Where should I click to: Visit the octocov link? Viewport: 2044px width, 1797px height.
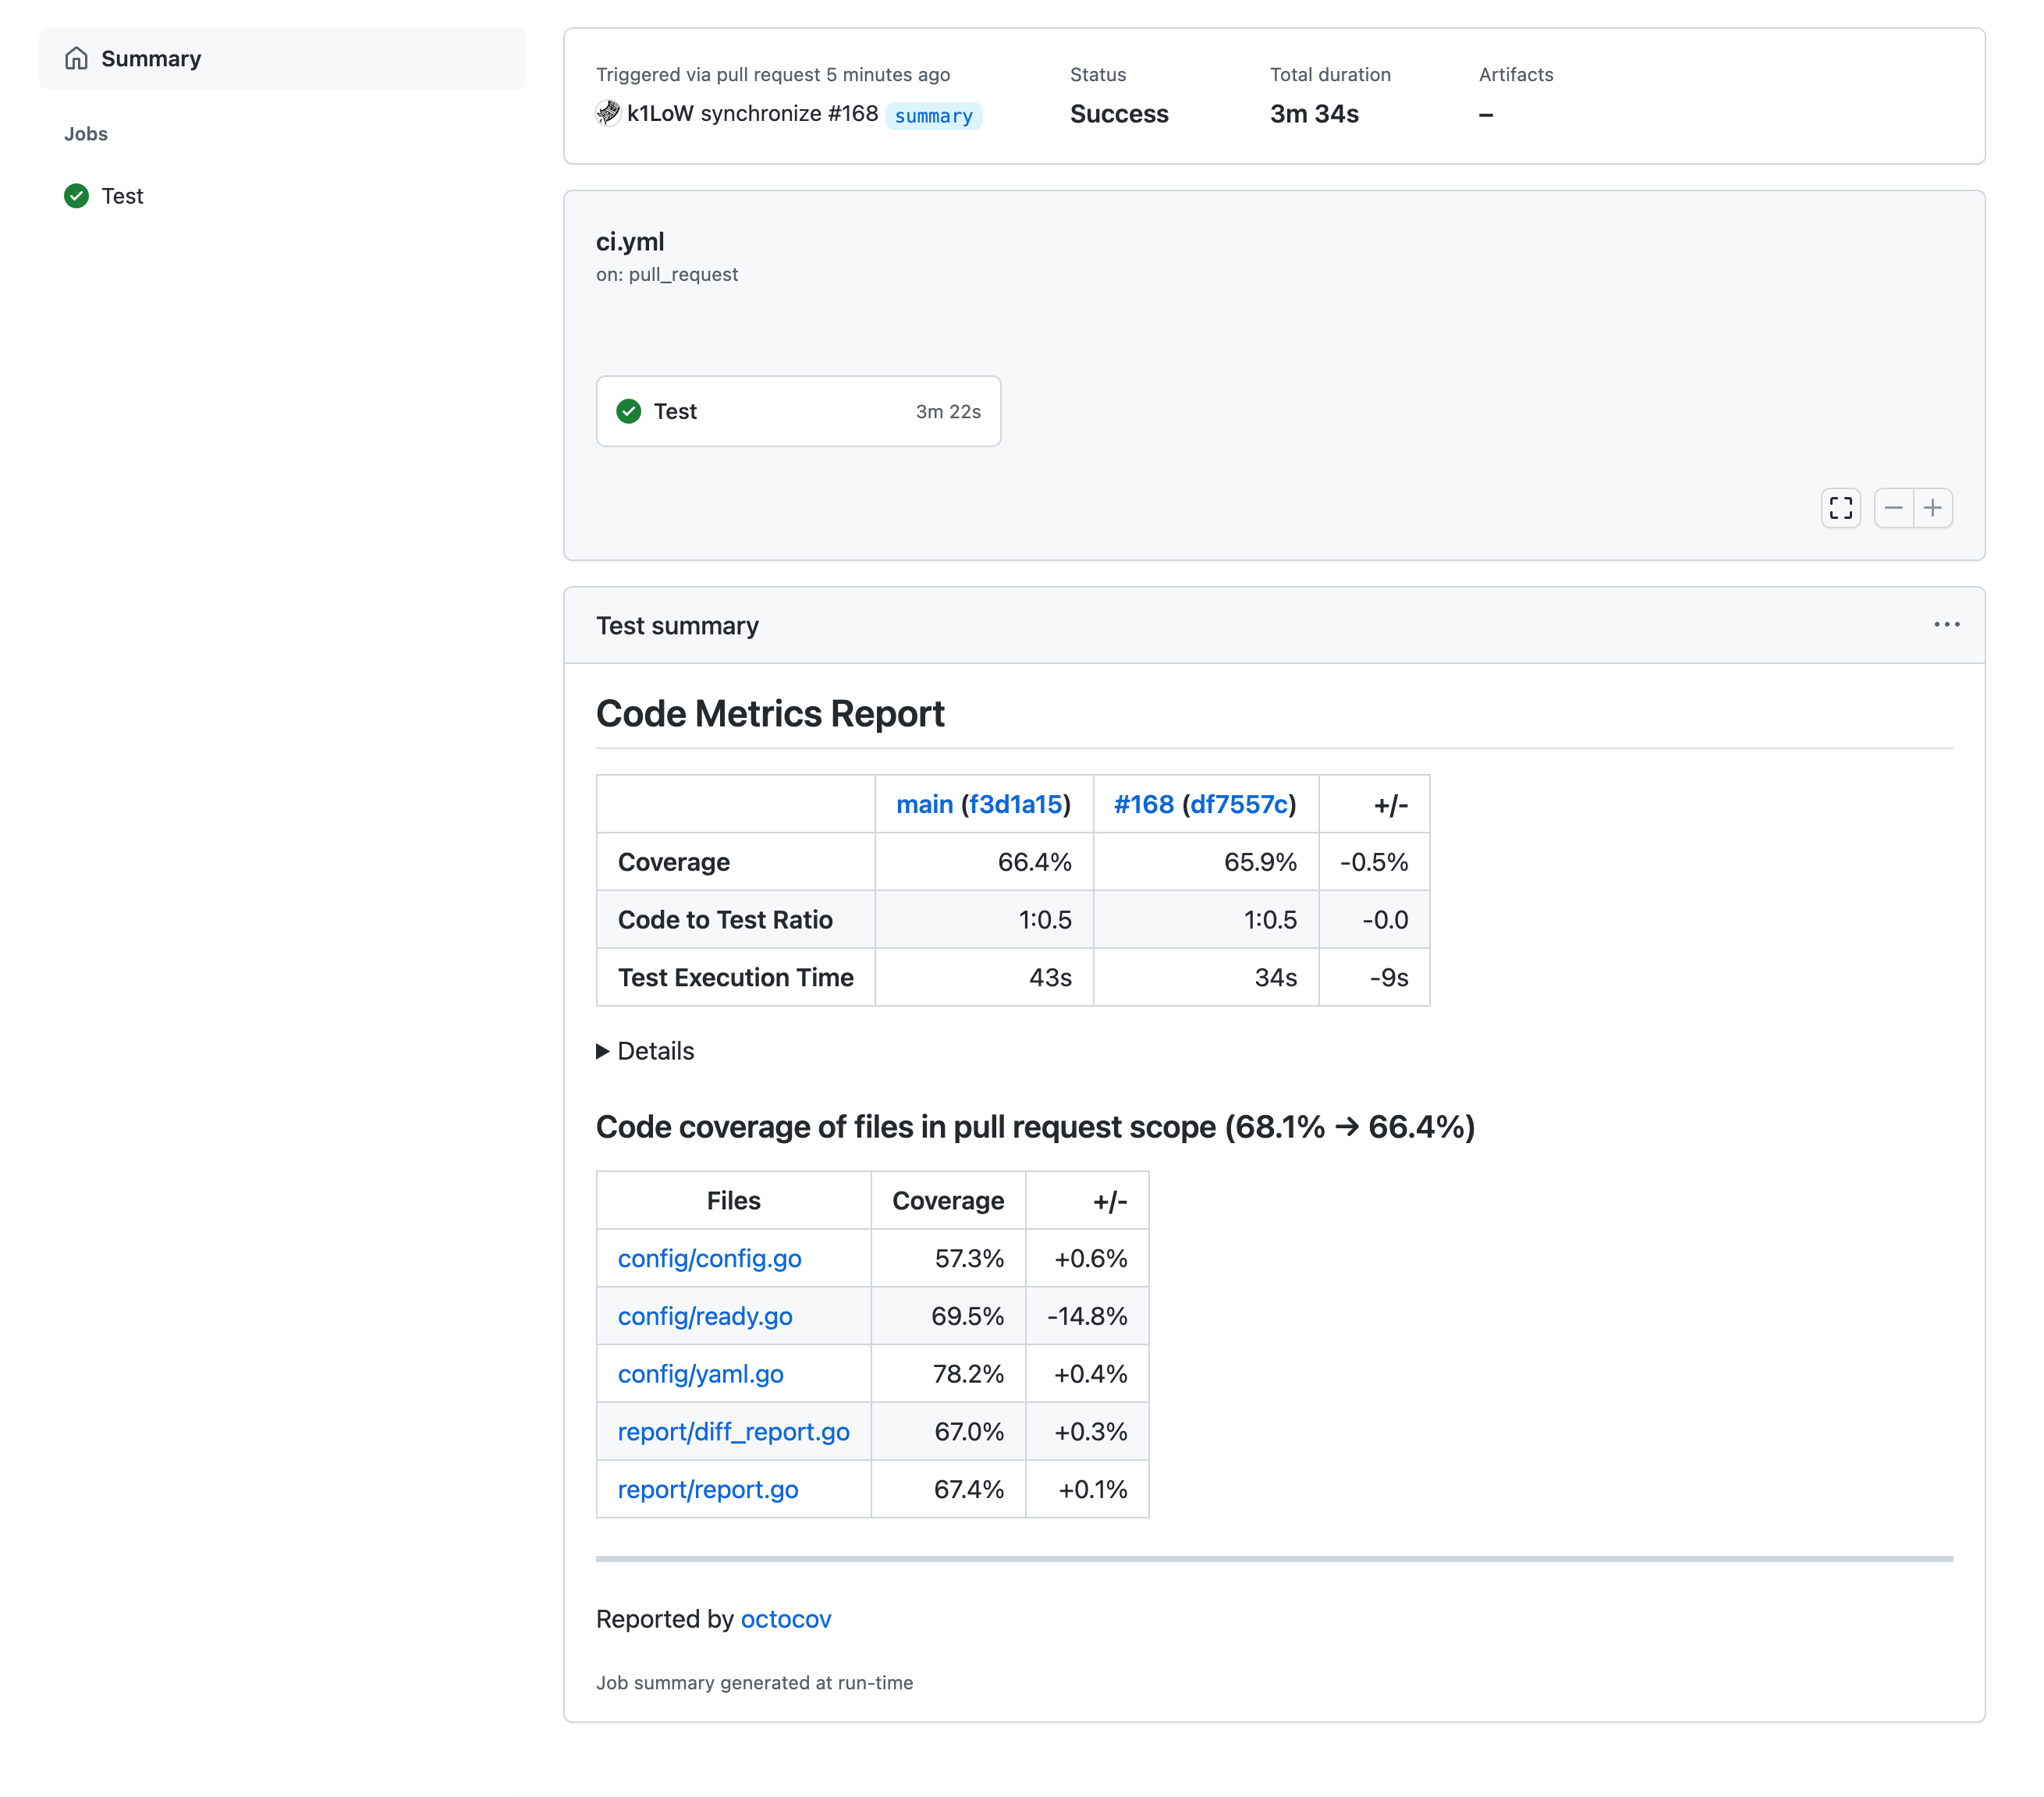(x=786, y=1618)
